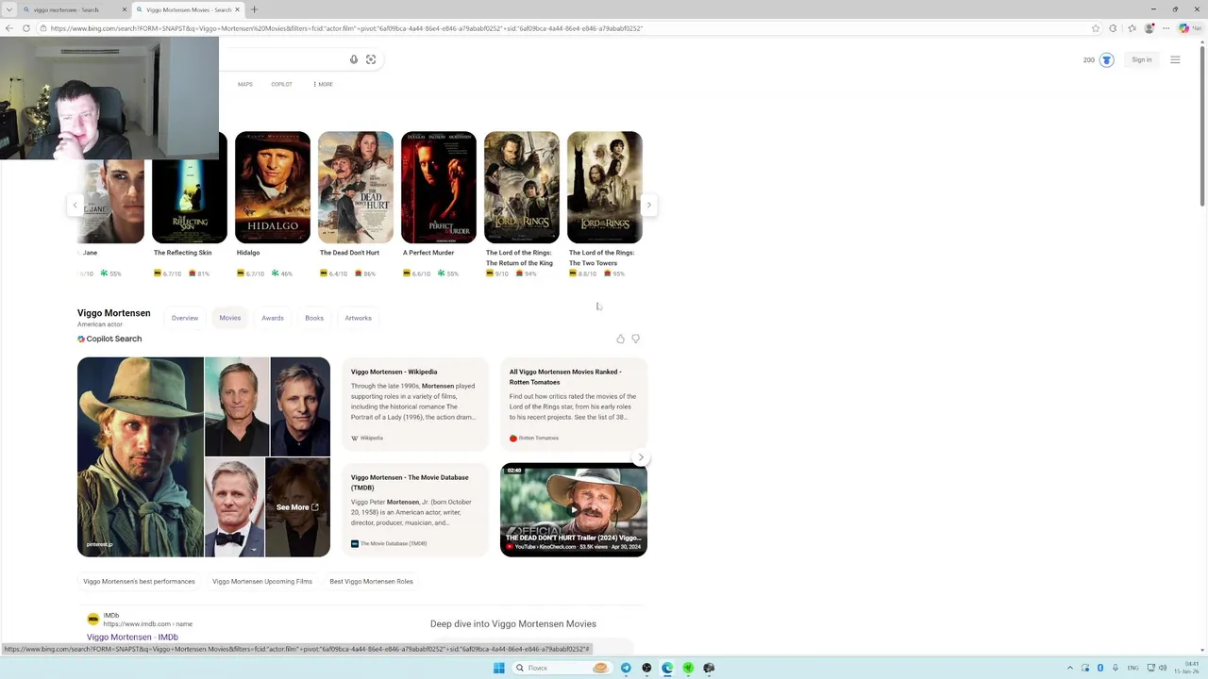The width and height of the screenshot is (1208, 679).
Task: Open the Books tab
Action: coord(314,318)
